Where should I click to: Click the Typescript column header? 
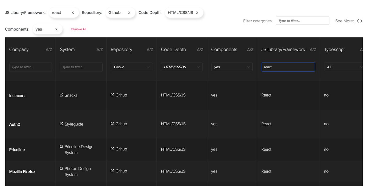(x=335, y=50)
